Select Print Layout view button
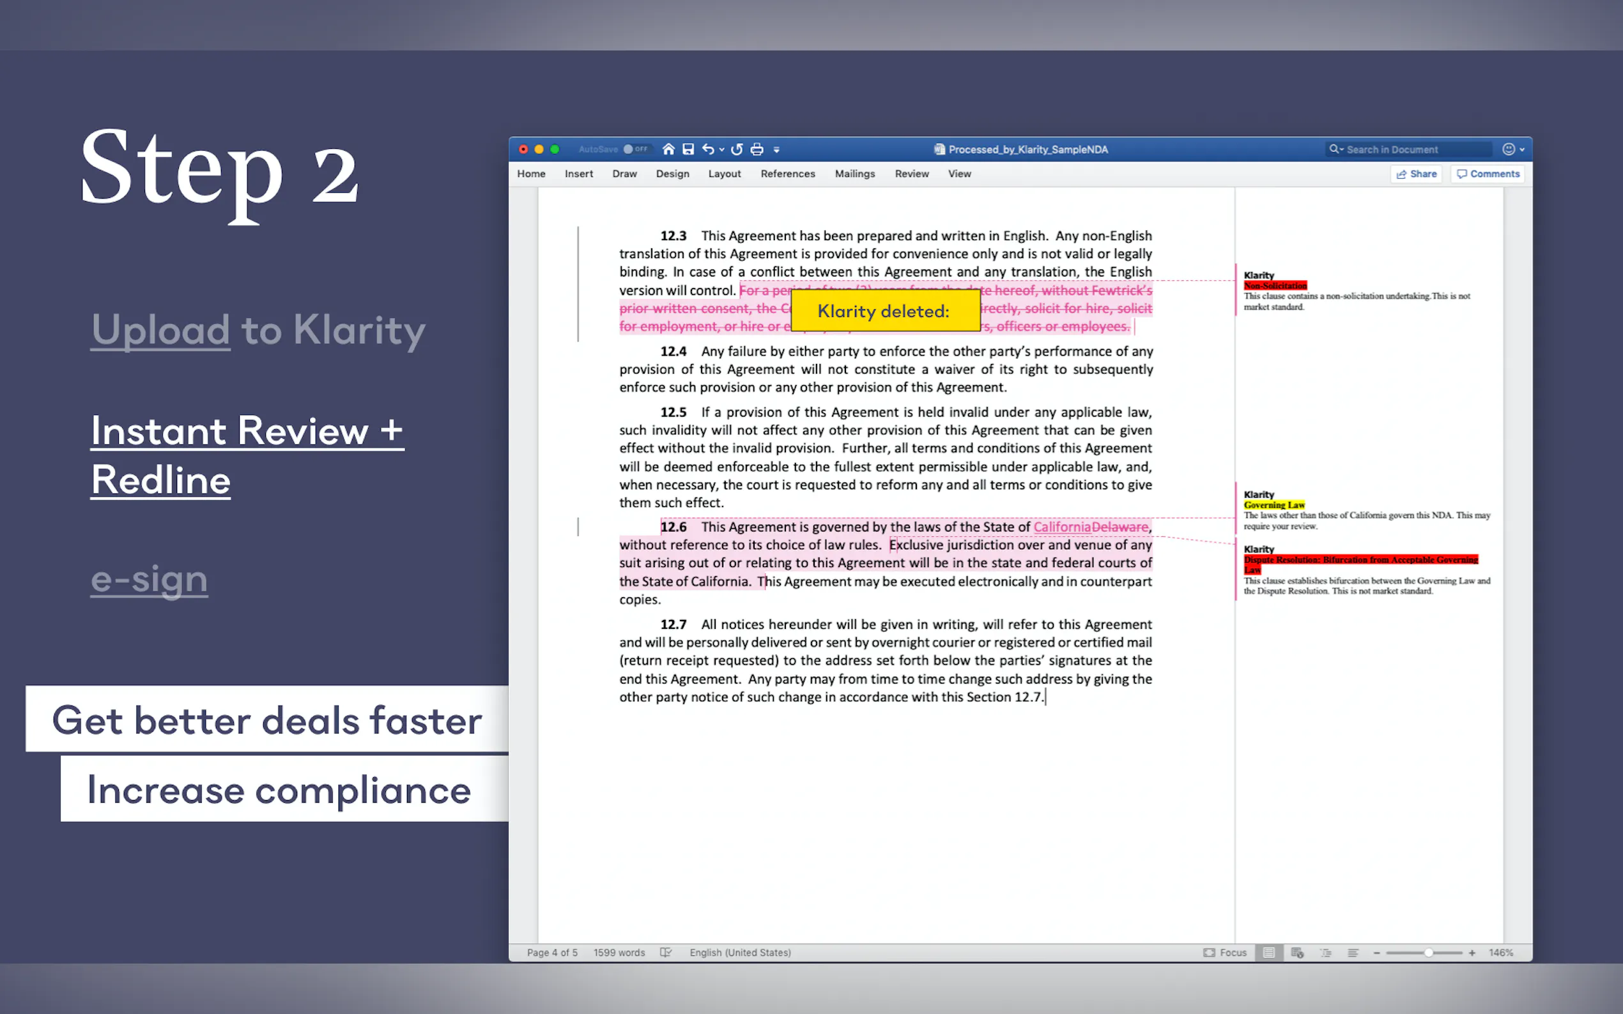The image size is (1623, 1014). (1268, 952)
